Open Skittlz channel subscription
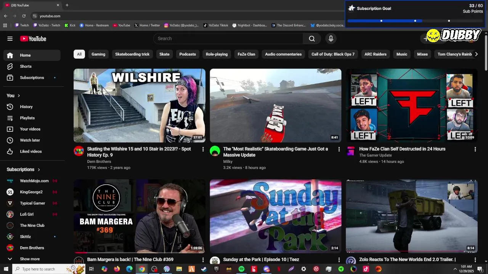The width and height of the screenshot is (488, 274). tap(32, 237)
